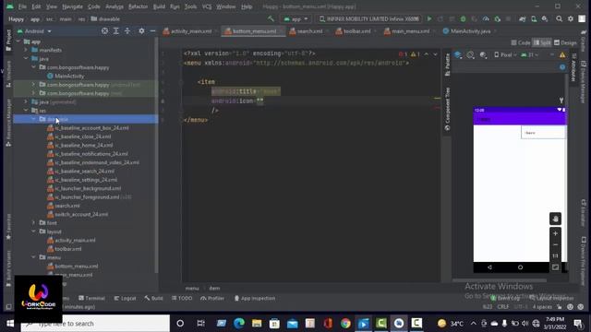Screen dimensions: 591x332
Task: Expand the java (generated) folder
Action: [26, 101]
